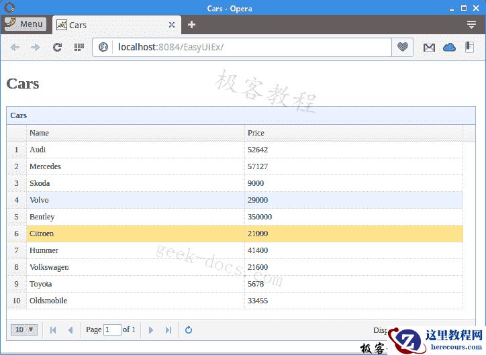Open the Opera Menu button

pos(26,24)
